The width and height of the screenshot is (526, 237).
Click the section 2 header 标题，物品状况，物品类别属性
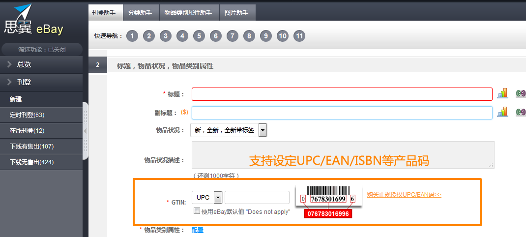click(x=165, y=66)
